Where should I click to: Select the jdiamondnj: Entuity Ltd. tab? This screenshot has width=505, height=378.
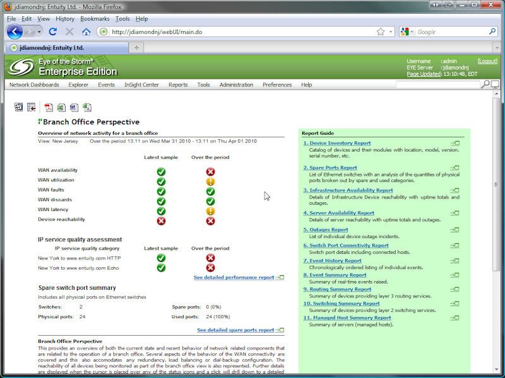(67, 48)
